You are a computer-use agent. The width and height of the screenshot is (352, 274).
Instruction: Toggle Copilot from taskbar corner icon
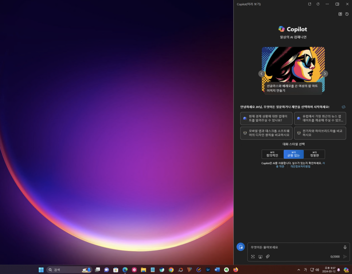tap(346, 270)
